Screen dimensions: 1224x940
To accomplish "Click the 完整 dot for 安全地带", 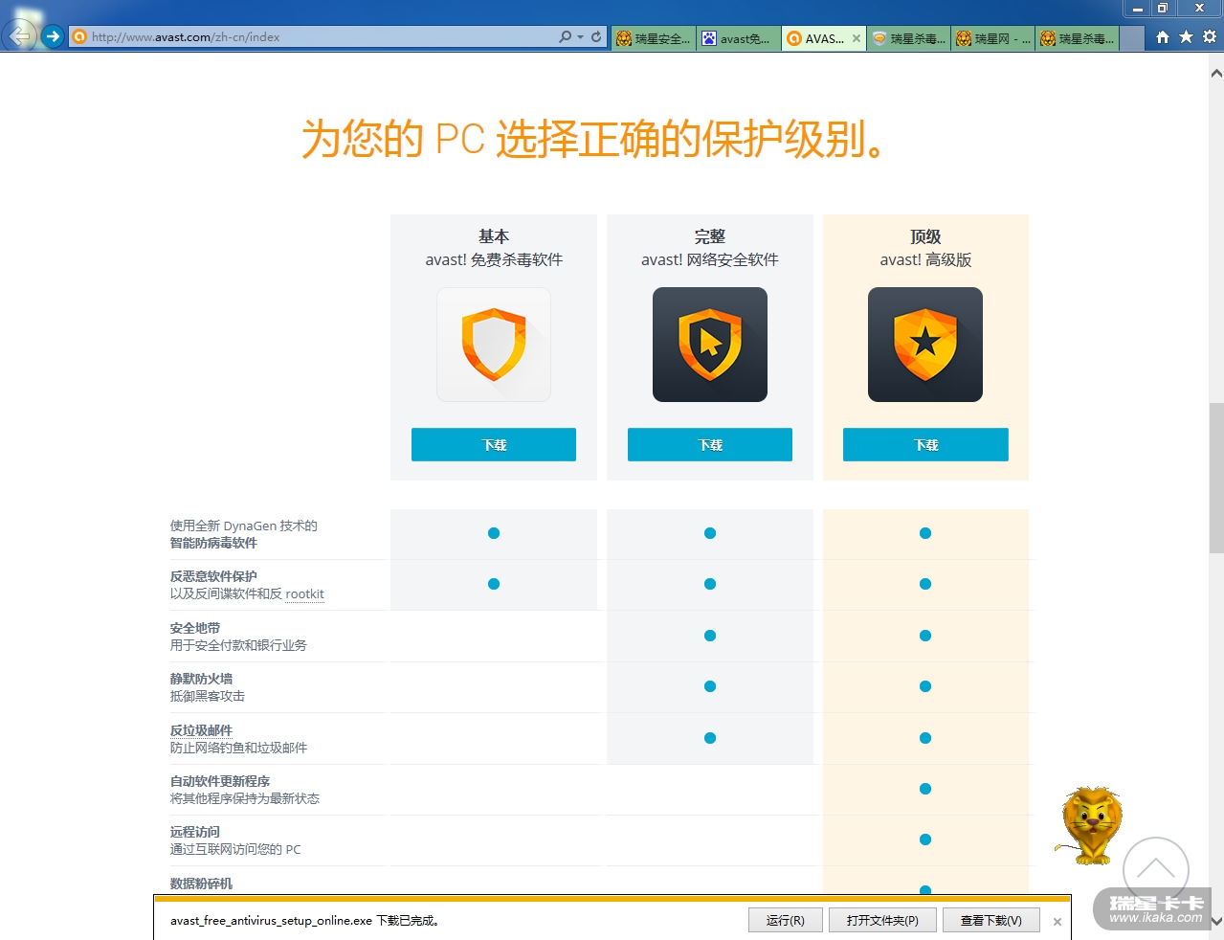I will 710,636.
